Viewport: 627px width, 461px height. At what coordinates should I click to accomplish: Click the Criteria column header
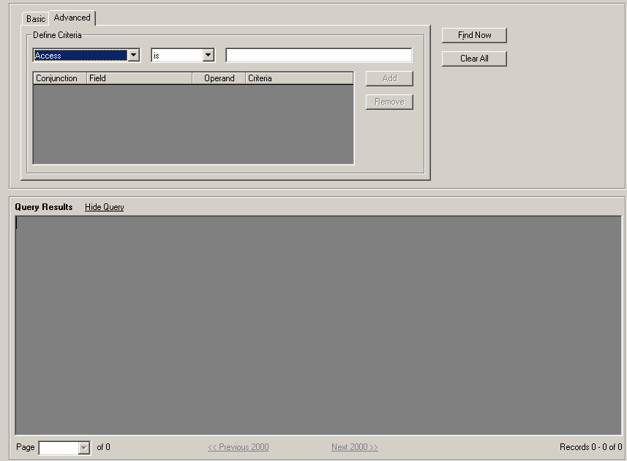299,78
